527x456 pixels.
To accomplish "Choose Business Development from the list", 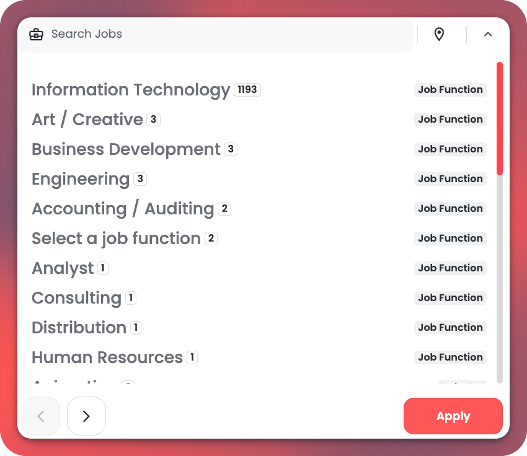I will pos(126,149).
